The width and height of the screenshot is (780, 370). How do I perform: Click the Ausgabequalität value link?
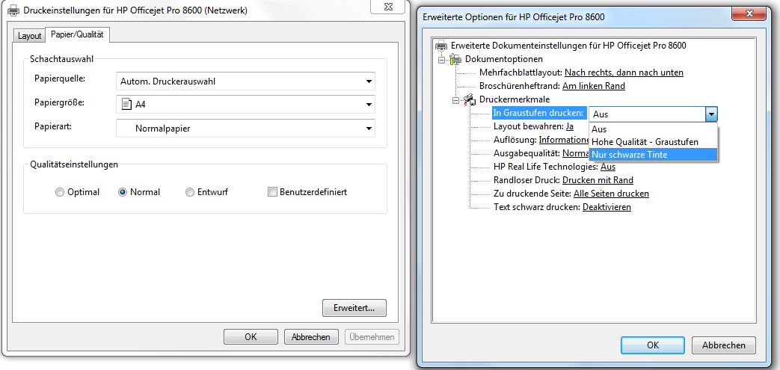(576, 153)
